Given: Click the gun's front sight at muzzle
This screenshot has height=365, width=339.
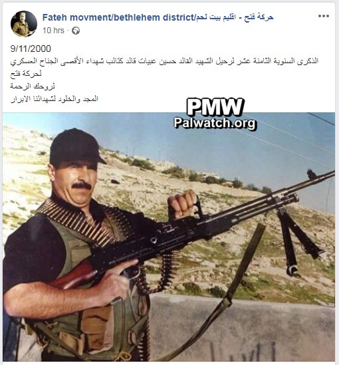Looking at the screenshot, I should (312, 174).
